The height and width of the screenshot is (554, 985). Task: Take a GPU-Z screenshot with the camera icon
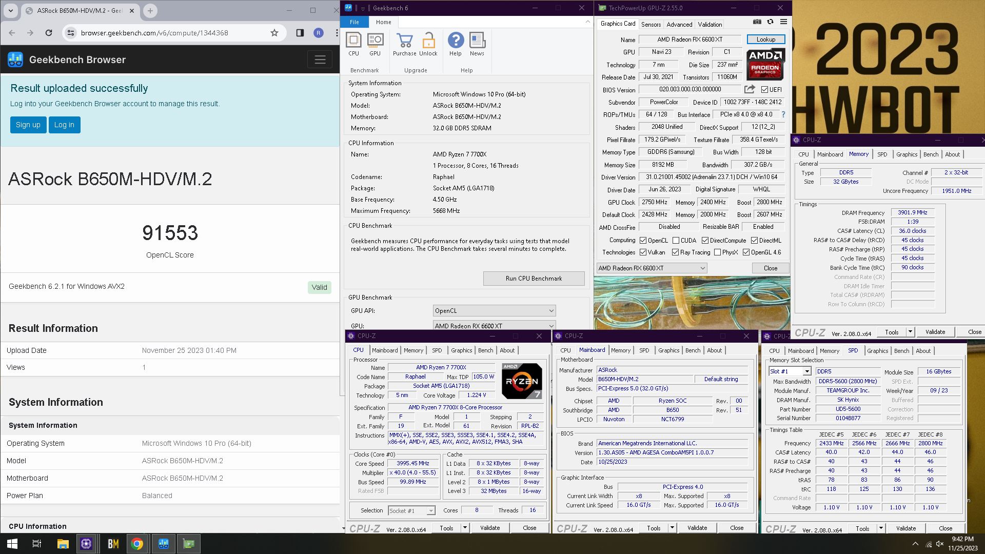click(x=757, y=22)
